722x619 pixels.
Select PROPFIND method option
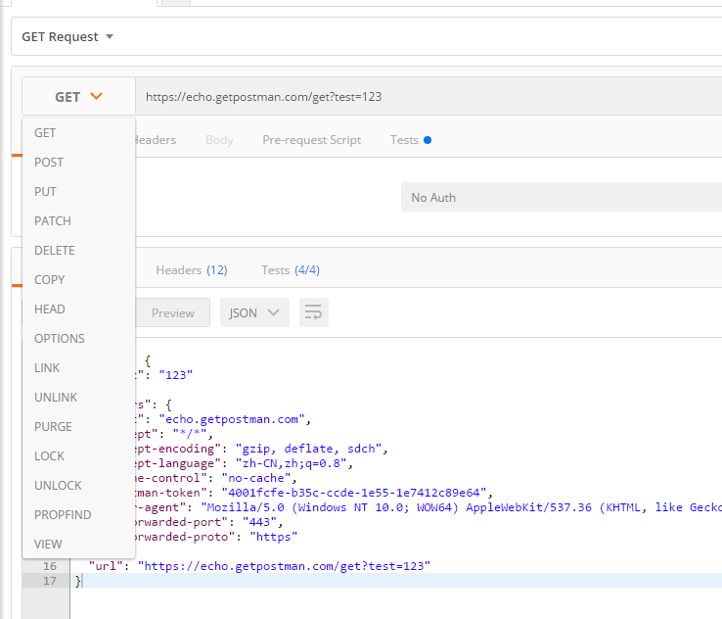pyautogui.click(x=63, y=515)
